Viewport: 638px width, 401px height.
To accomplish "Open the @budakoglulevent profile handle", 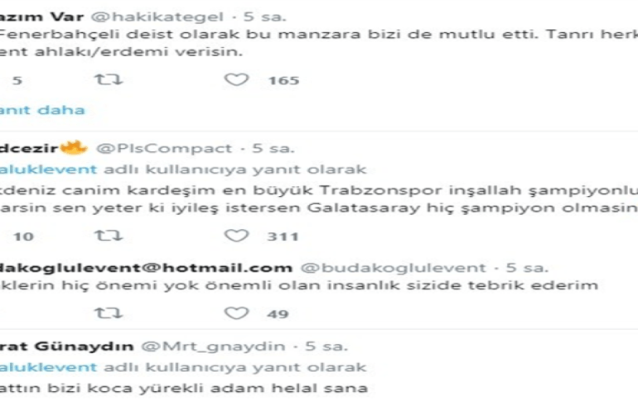I will click(x=394, y=267).
